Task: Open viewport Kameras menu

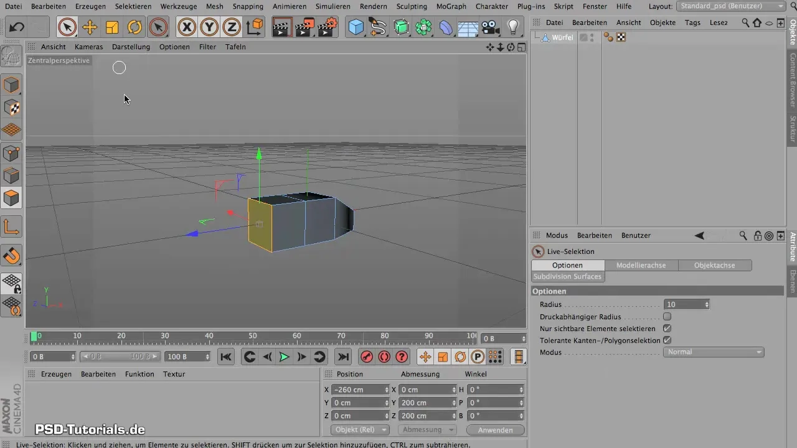Action: click(x=88, y=47)
